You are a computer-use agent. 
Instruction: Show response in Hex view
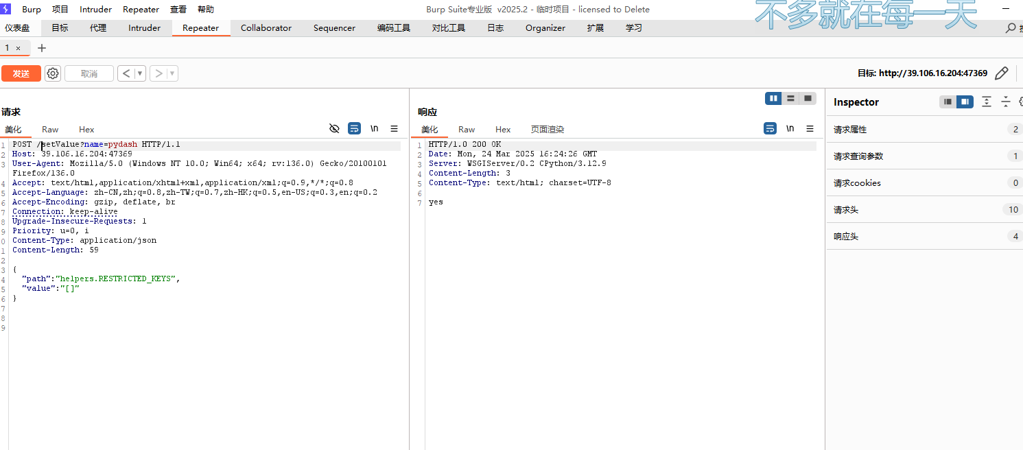click(503, 129)
